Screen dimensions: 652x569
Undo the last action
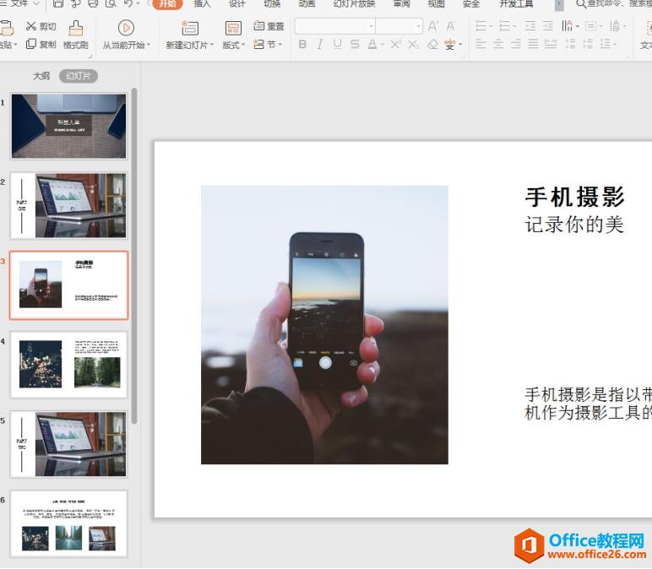point(128,3)
